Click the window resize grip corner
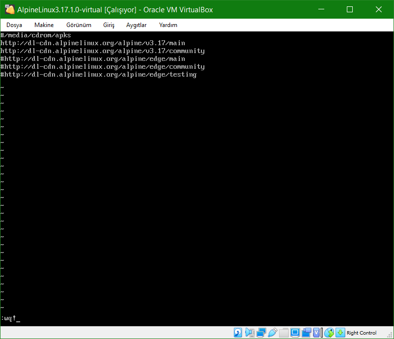This screenshot has height=339, width=394. pos(390,335)
